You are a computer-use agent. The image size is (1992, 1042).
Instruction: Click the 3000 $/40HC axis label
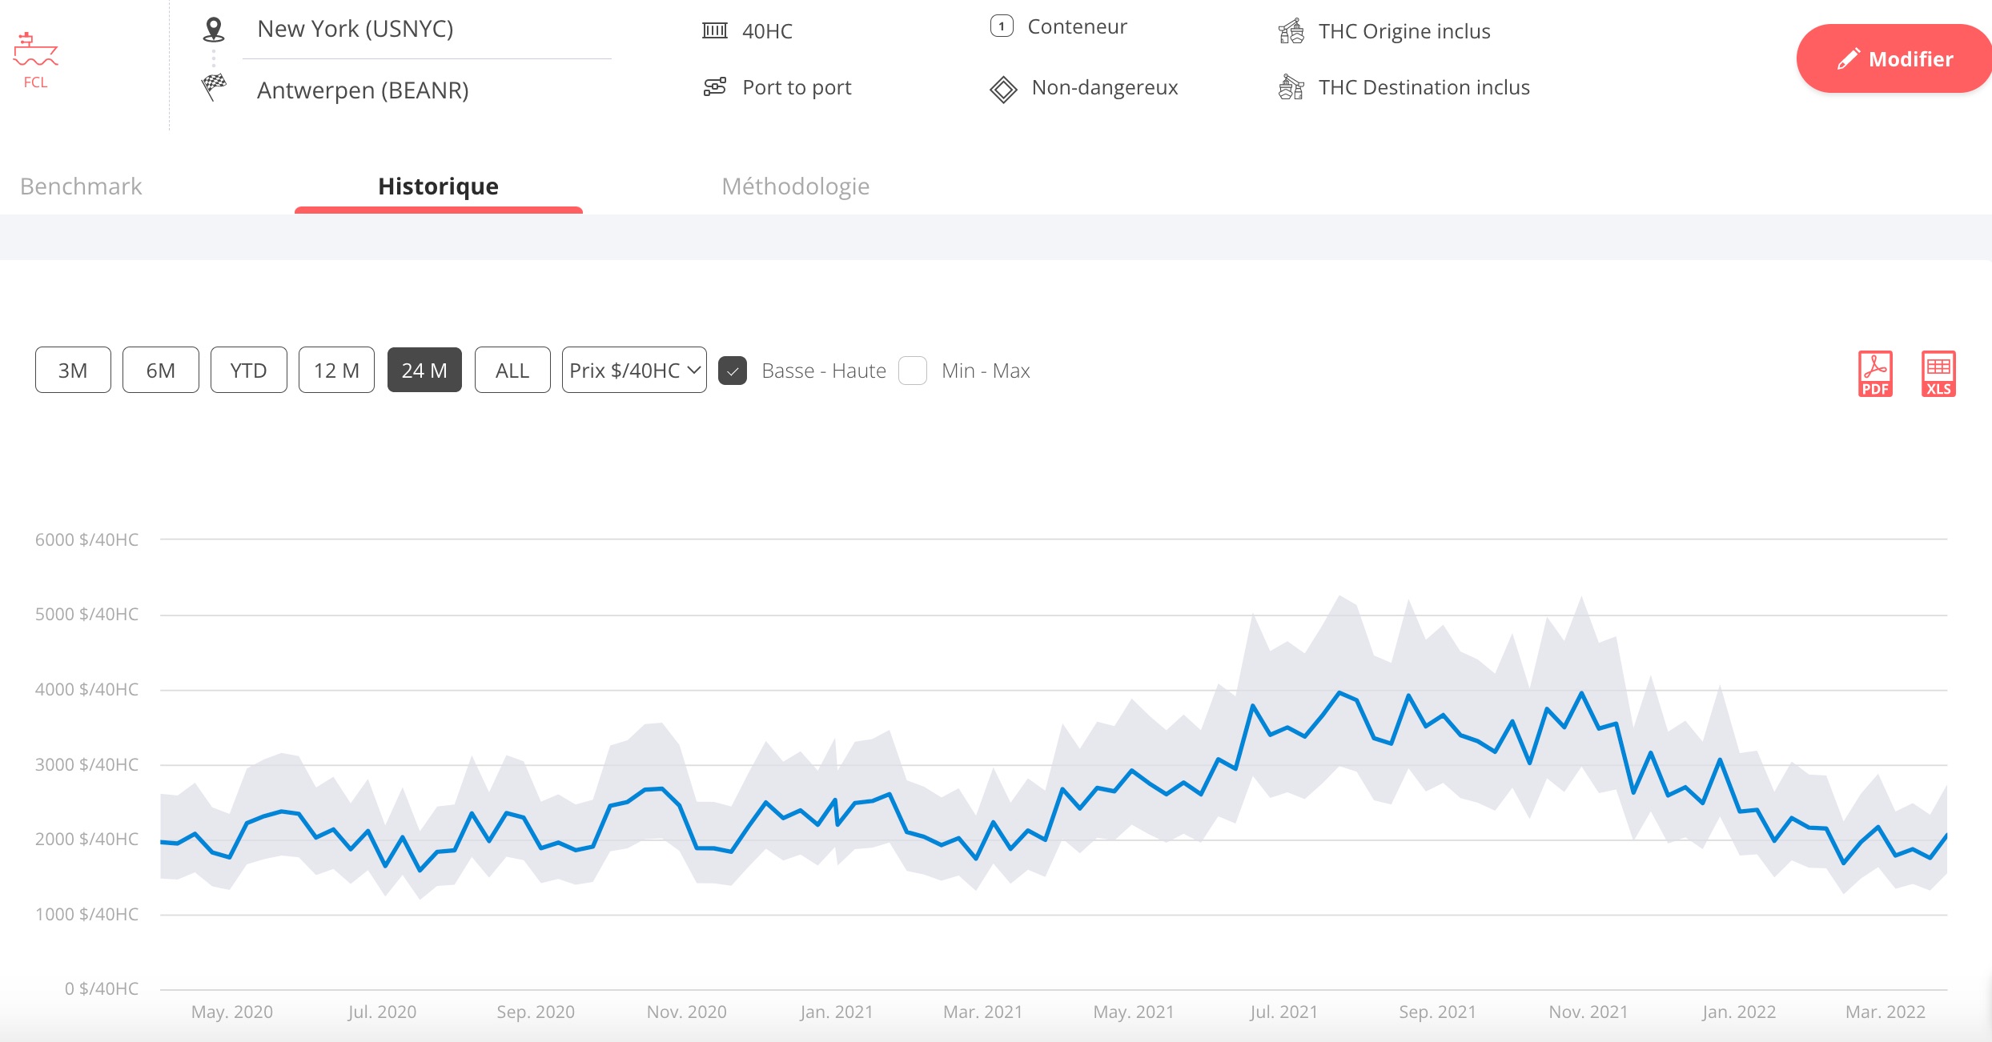(86, 764)
